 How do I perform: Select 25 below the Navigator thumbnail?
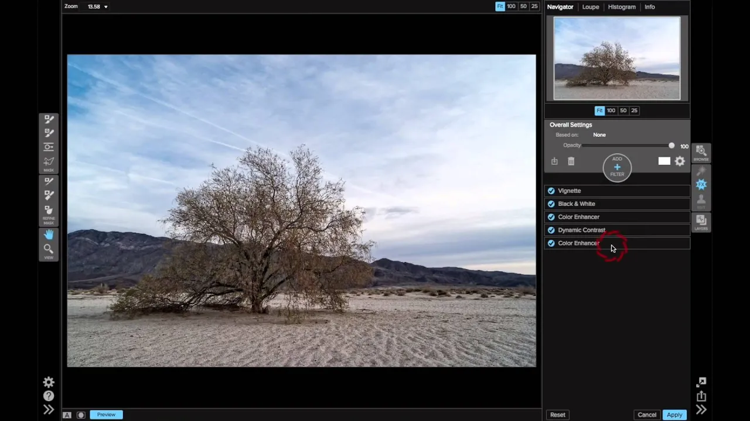(634, 111)
